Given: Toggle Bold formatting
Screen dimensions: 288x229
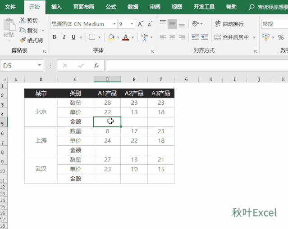Looking at the screenshot, I should coord(55,37).
